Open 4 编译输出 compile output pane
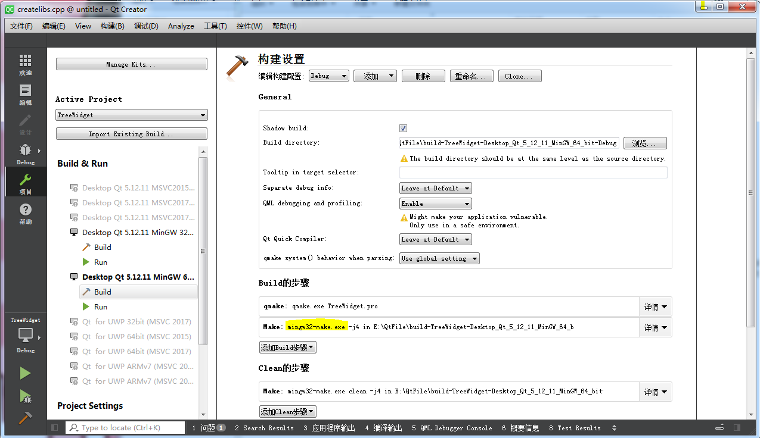The image size is (760, 438). [x=384, y=428]
